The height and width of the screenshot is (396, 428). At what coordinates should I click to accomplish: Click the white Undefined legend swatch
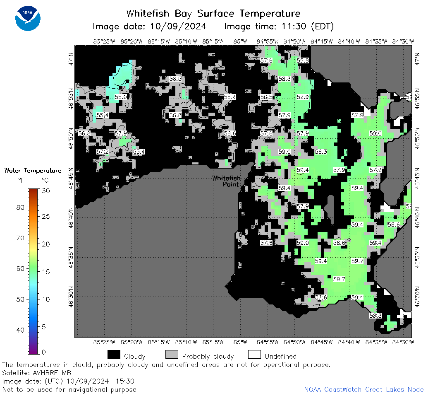click(x=254, y=355)
